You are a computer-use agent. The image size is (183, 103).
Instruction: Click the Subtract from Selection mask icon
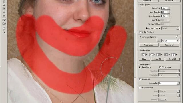(x=159, y=55)
